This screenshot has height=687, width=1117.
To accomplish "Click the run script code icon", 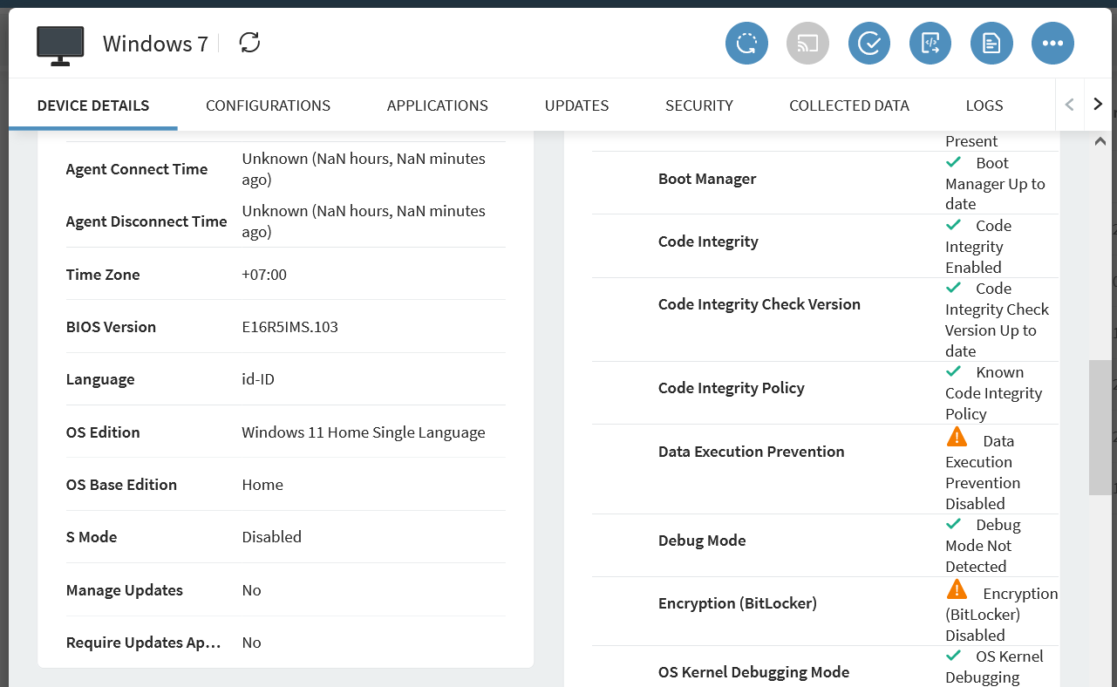I will tap(930, 44).
